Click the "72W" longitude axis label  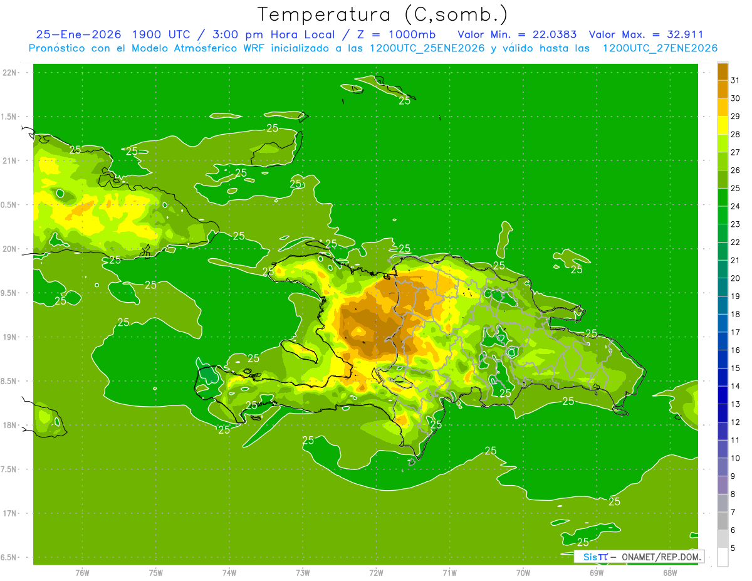click(x=376, y=573)
